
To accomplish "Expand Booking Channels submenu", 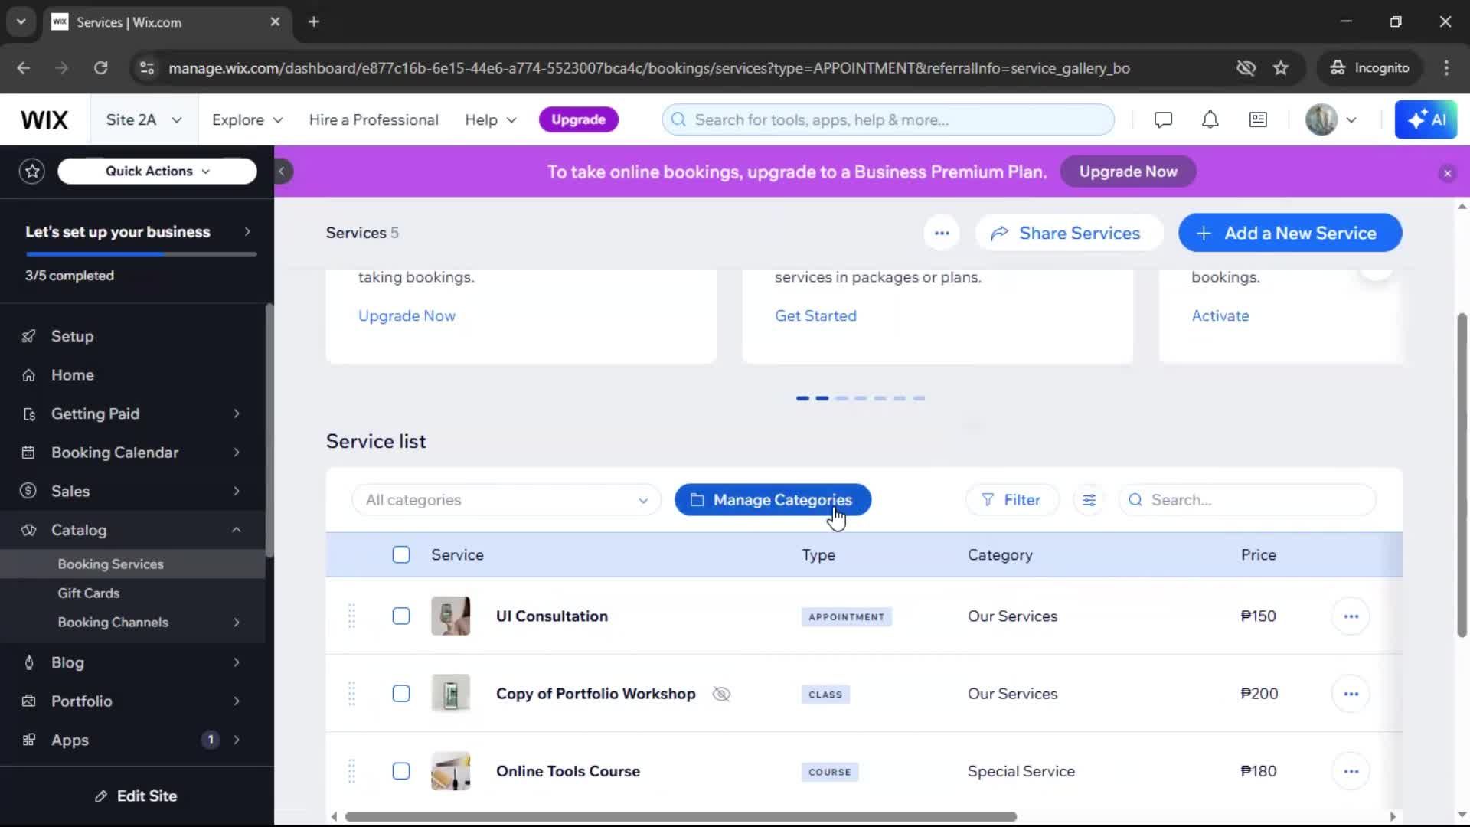I will [236, 623].
